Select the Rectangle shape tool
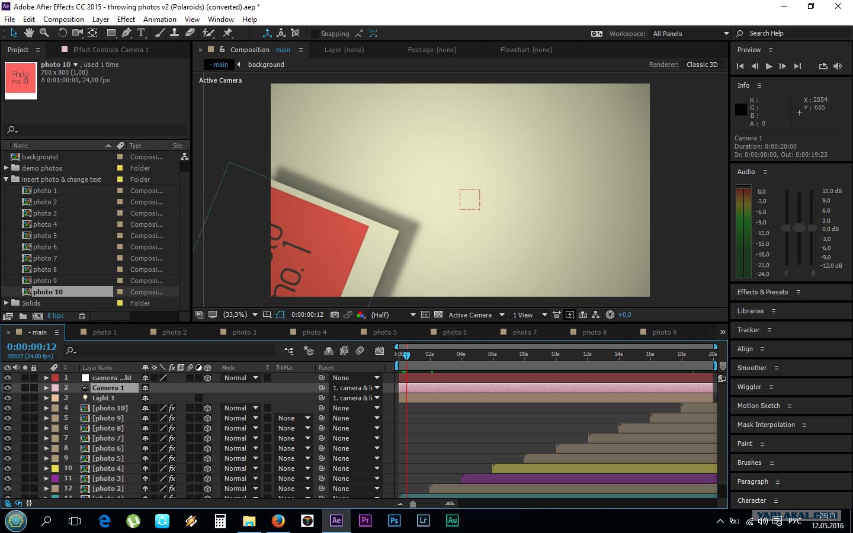The image size is (853, 533). tap(111, 33)
